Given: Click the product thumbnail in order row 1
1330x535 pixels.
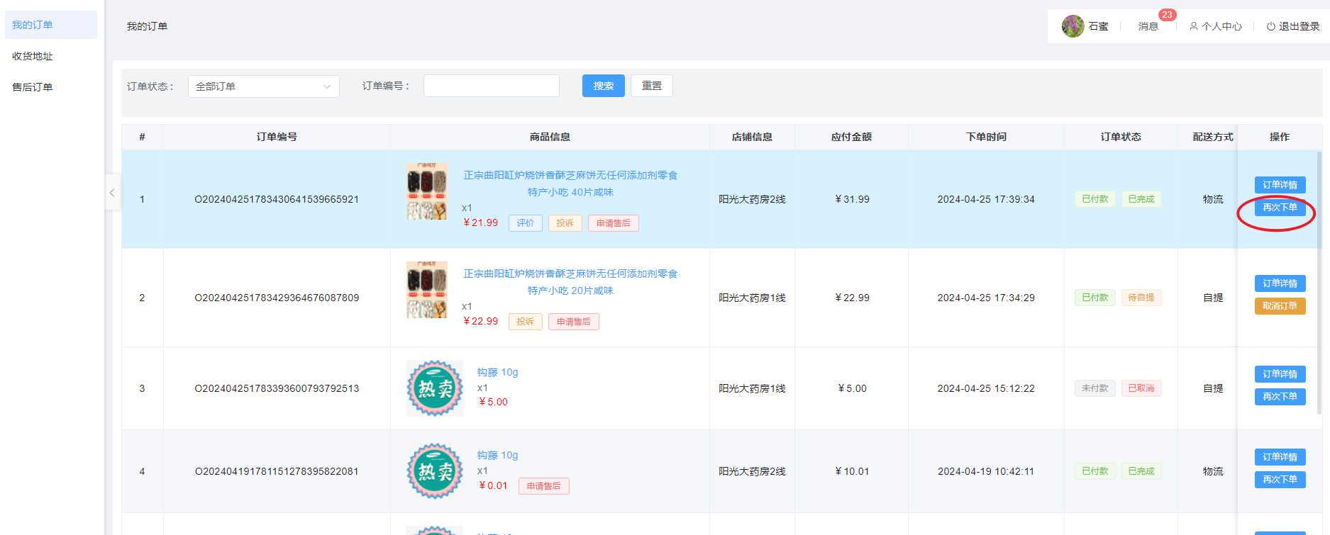Looking at the screenshot, I should point(427,191).
